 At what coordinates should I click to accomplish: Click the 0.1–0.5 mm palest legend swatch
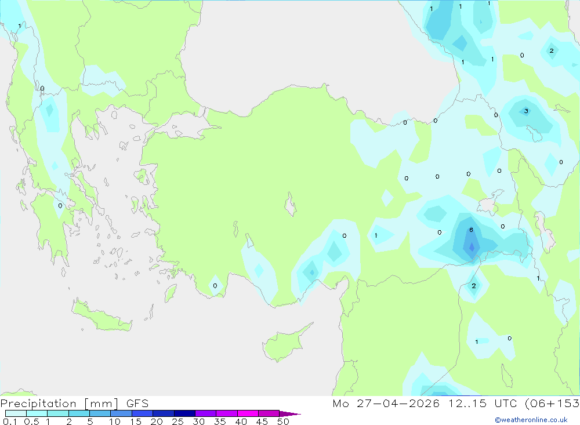[16, 413]
